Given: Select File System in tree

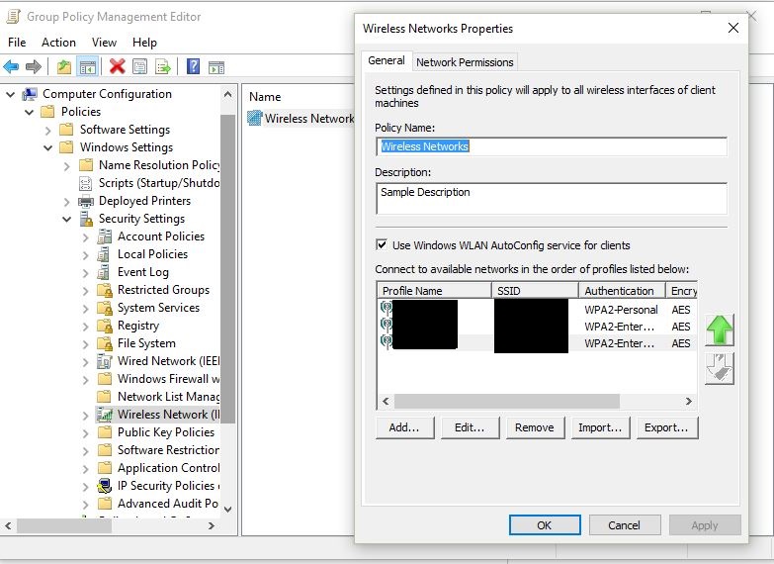Looking at the screenshot, I should (x=146, y=343).
